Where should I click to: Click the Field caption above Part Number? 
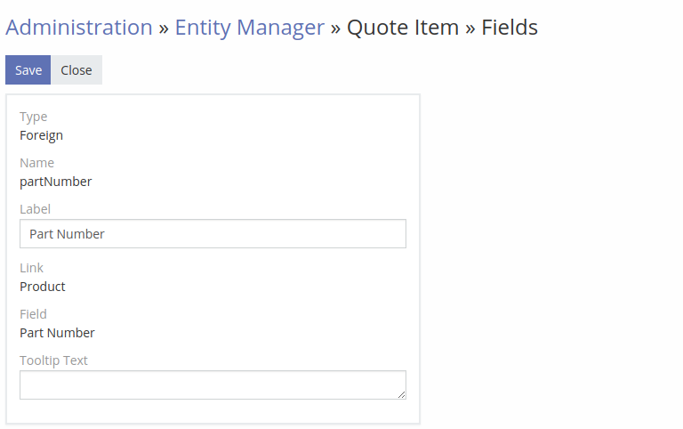(34, 314)
